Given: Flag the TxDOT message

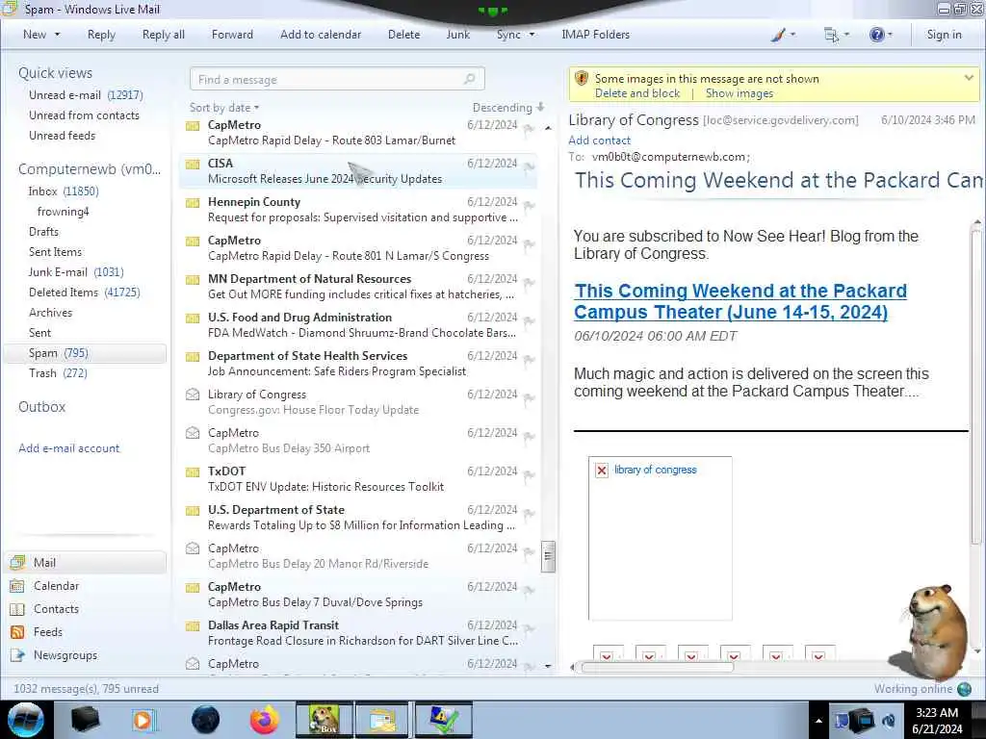Looking at the screenshot, I should (x=529, y=475).
